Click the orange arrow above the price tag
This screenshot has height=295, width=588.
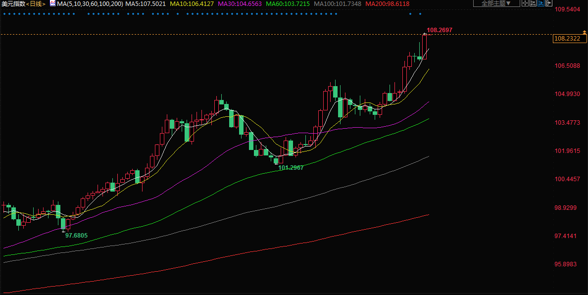[585, 32]
